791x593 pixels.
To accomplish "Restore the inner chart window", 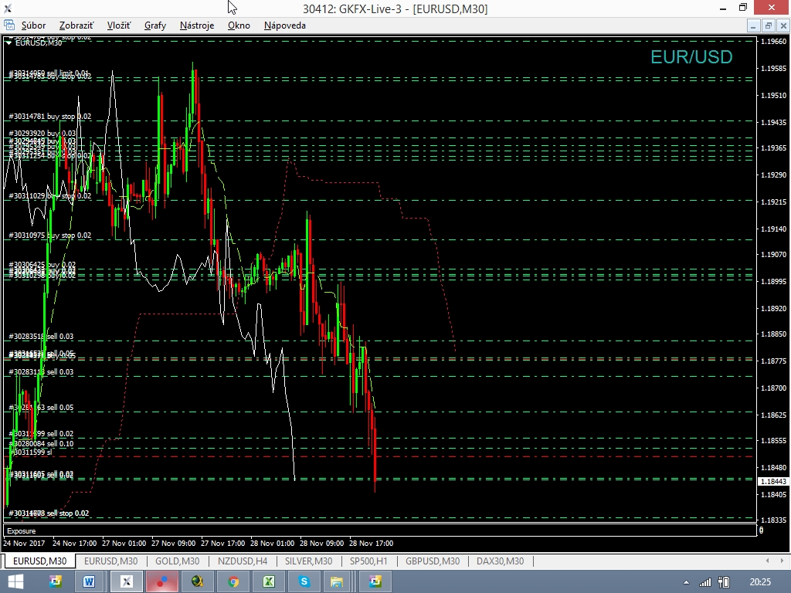I will pyautogui.click(x=769, y=25).
